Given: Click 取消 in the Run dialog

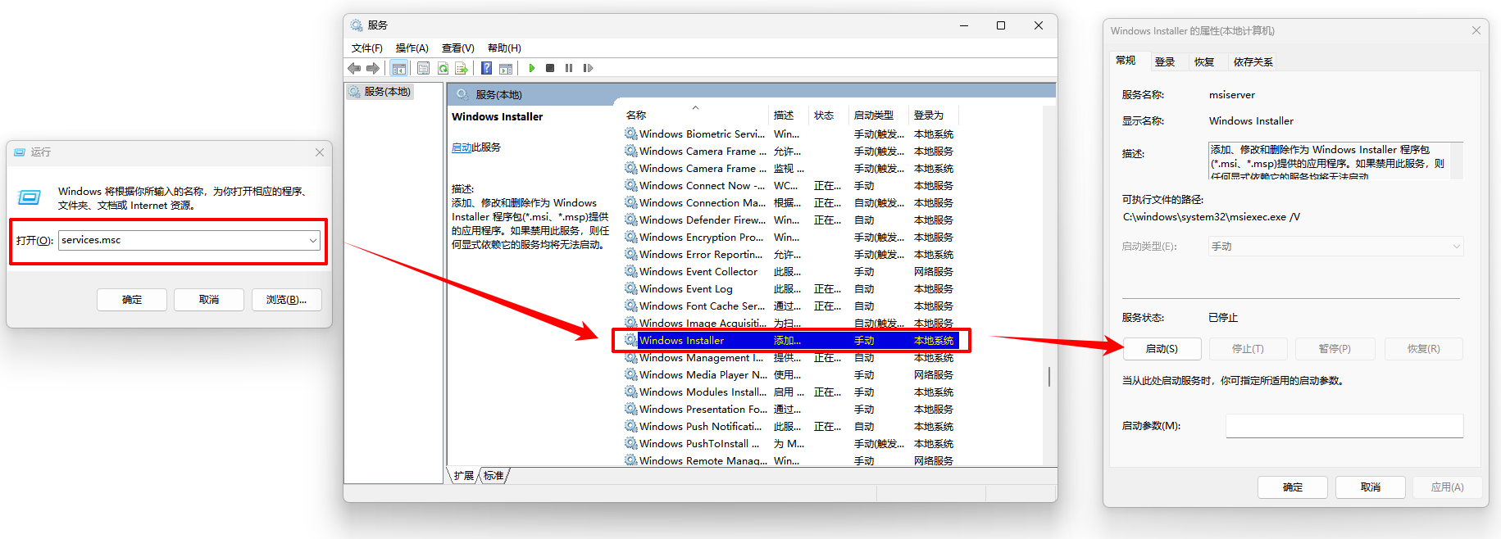Looking at the screenshot, I should point(209,300).
